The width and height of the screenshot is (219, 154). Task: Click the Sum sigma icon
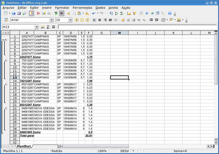click(48, 27)
